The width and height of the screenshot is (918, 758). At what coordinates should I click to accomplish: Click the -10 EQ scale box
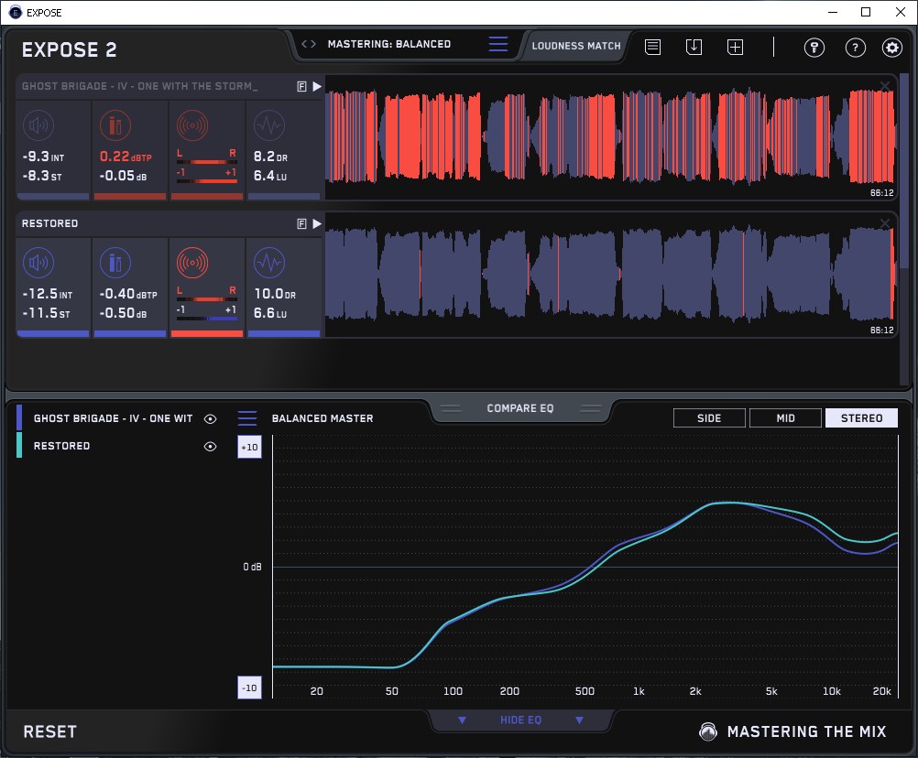249,688
